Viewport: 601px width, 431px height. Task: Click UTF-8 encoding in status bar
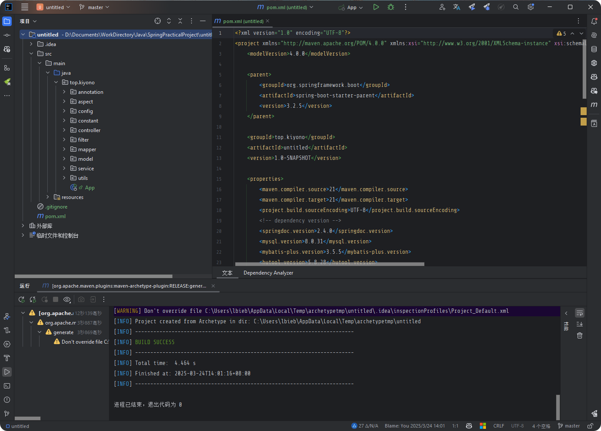pos(517,426)
